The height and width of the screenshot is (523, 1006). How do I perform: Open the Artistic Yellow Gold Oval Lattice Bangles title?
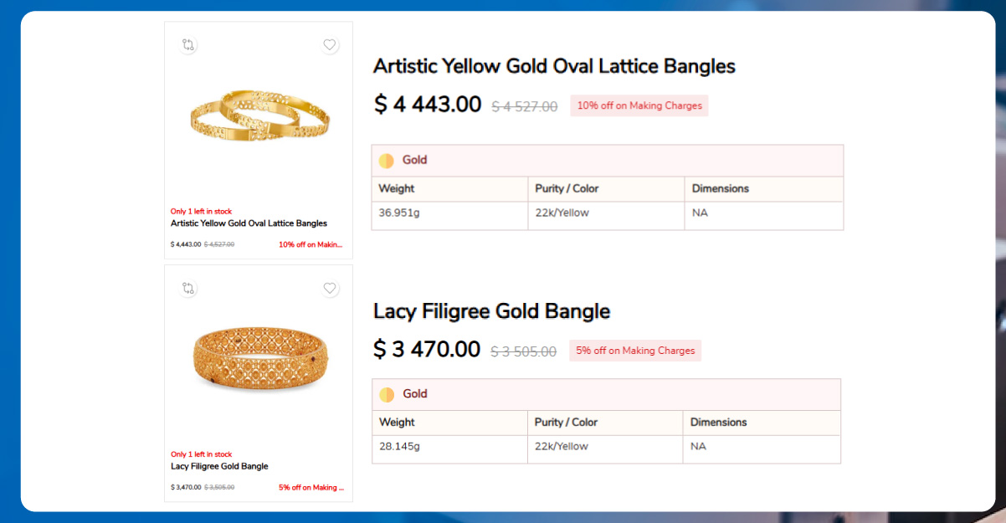pos(554,66)
